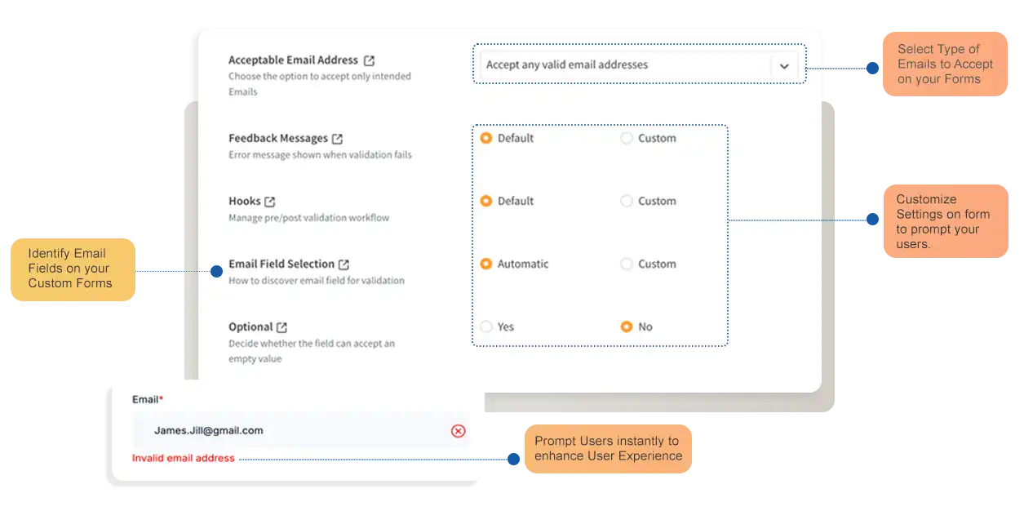Click the external link icon beside Feedback Messages
Image resolution: width=1024 pixels, height=511 pixels.
click(337, 138)
